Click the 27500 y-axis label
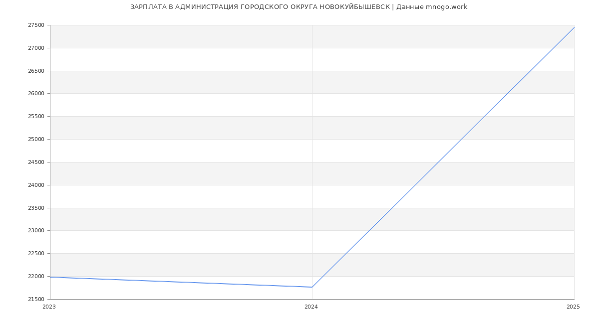This screenshot has height=324, width=599. (x=36, y=25)
